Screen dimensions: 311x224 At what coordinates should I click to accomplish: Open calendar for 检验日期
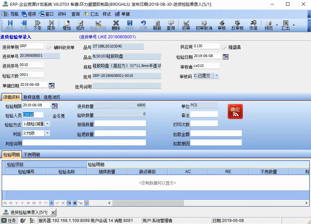(x=225, y=57)
